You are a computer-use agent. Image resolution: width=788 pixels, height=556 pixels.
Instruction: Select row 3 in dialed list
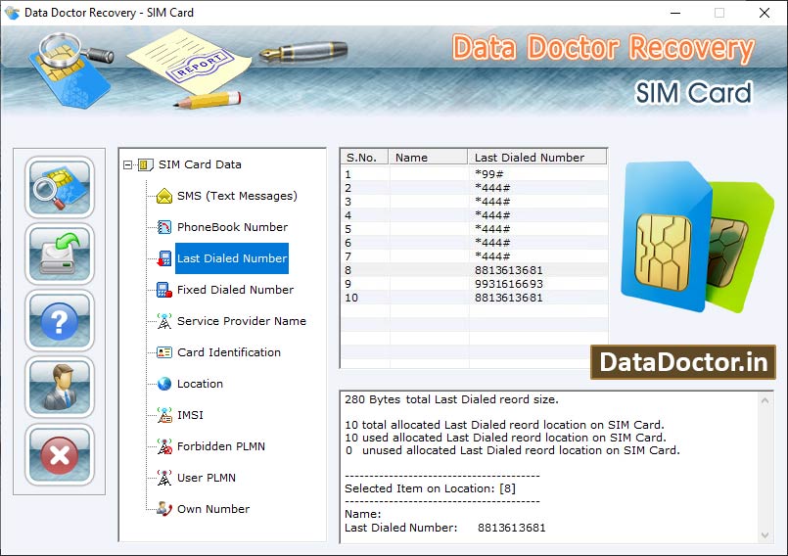point(474,202)
